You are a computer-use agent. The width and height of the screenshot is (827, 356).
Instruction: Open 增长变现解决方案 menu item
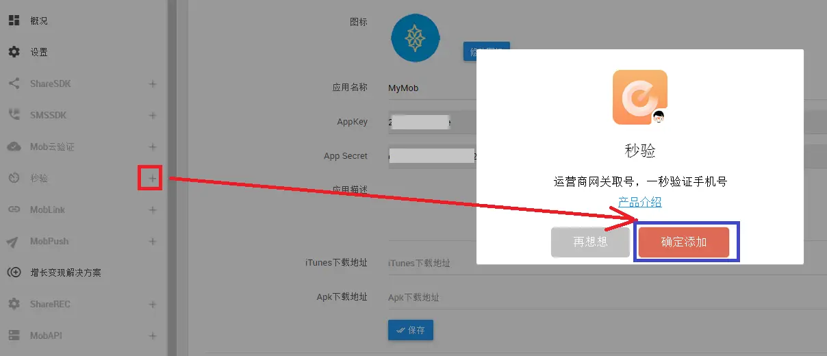coord(66,272)
